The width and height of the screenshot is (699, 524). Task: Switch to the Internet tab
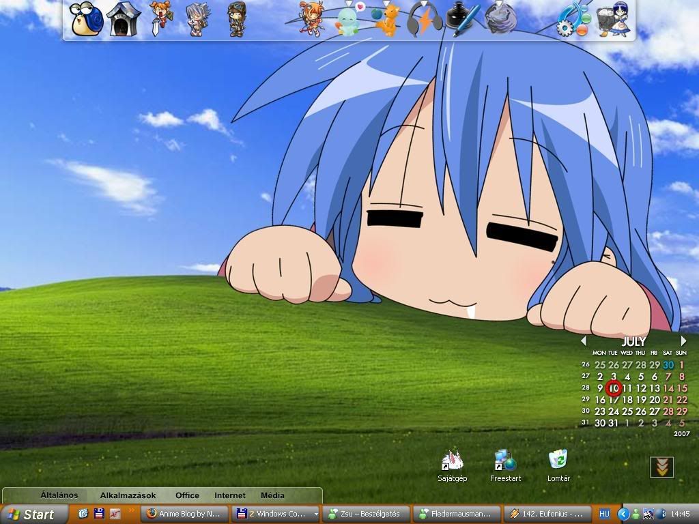click(x=230, y=495)
